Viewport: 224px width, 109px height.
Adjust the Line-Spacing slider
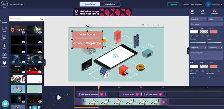pyautogui.click(x=213, y=77)
